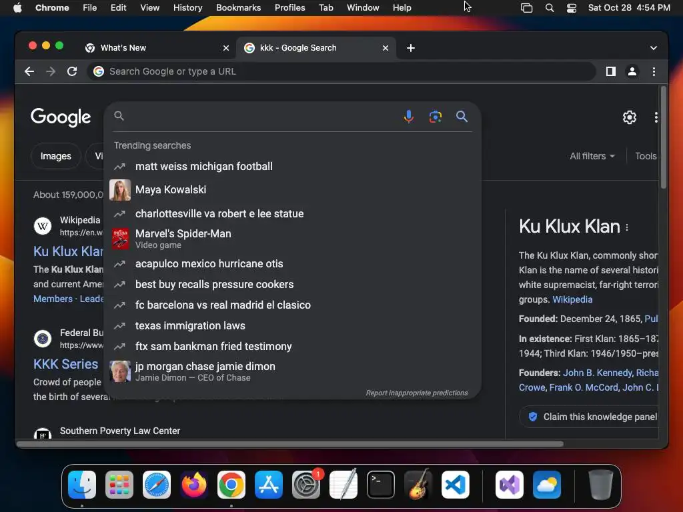Open the Chrome profile avatar menu
The width and height of the screenshot is (683, 512).
pyautogui.click(x=632, y=71)
